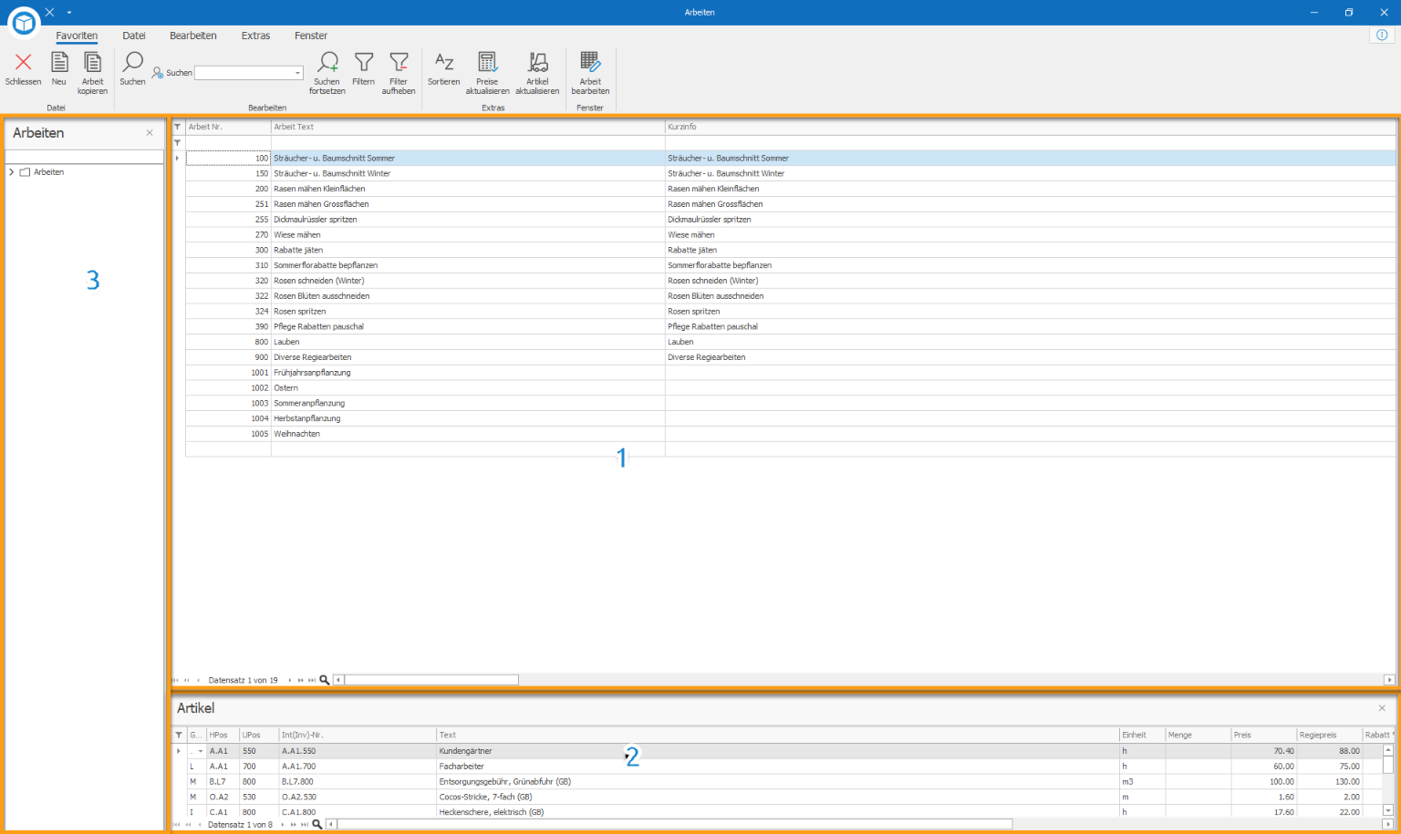
Task: Select the Weihnachten row
Action: point(791,434)
